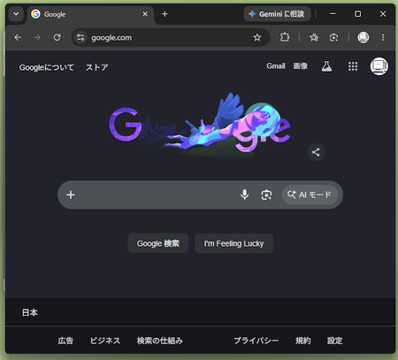Minimize the Chrome window
Screen dimensions: 398x360
coord(333,14)
